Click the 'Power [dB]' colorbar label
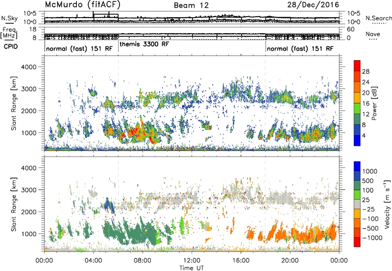392x271 pixels. (x=374, y=103)
